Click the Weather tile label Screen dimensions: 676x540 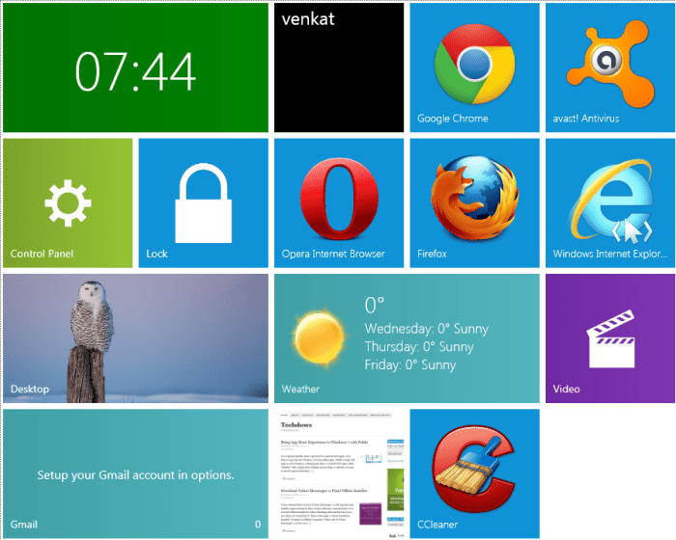click(300, 389)
